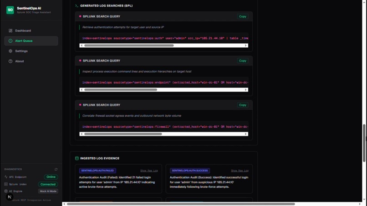This screenshot has height=206, width=367.
Task: Click the Dashboard grid icon
Action: [10, 30]
